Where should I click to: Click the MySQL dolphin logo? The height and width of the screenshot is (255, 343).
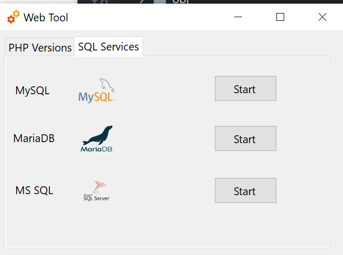[x=96, y=91]
